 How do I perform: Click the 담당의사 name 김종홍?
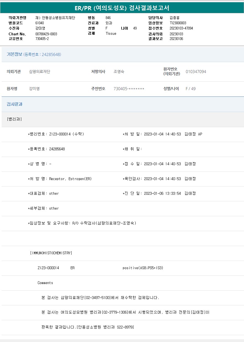pyautogui.click(x=175, y=18)
